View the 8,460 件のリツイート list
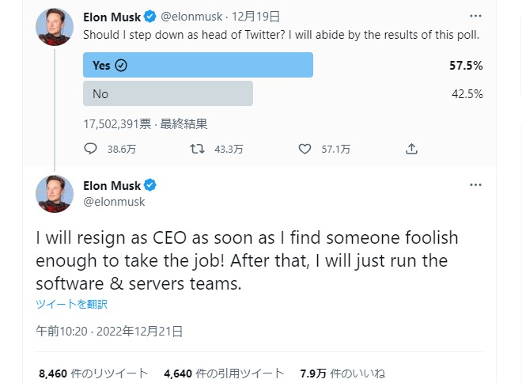This screenshot has height=383, width=522. click(93, 373)
